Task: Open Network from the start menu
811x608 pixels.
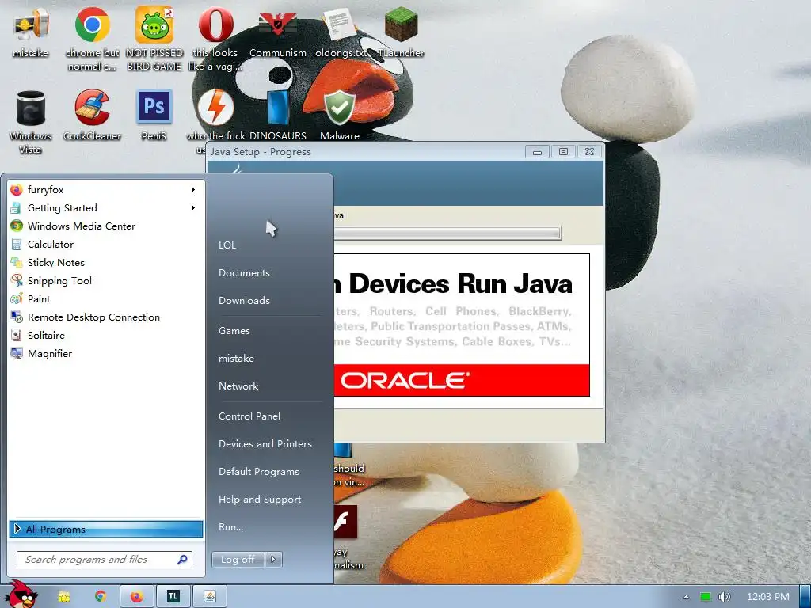Action: coord(238,386)
